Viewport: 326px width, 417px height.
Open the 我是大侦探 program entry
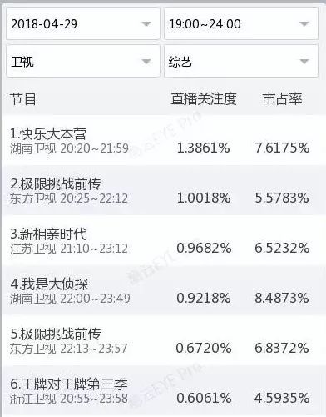164,290
